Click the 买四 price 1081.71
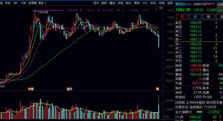The image size is (223, 121). click(x=196, y=56)
